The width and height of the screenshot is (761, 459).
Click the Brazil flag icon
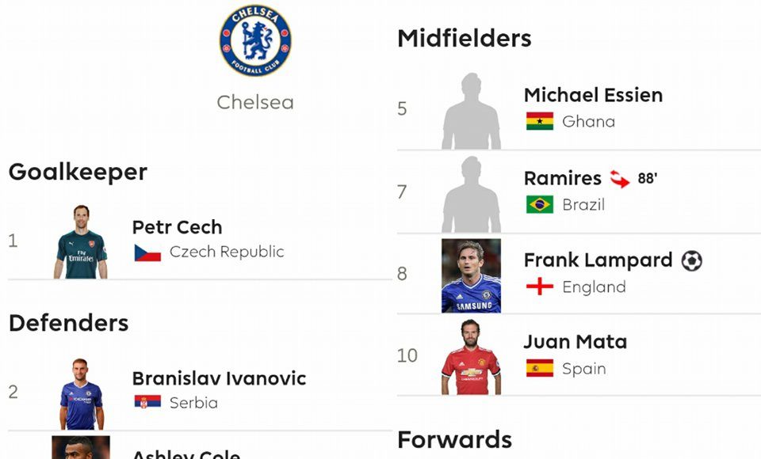coord(540,204)
